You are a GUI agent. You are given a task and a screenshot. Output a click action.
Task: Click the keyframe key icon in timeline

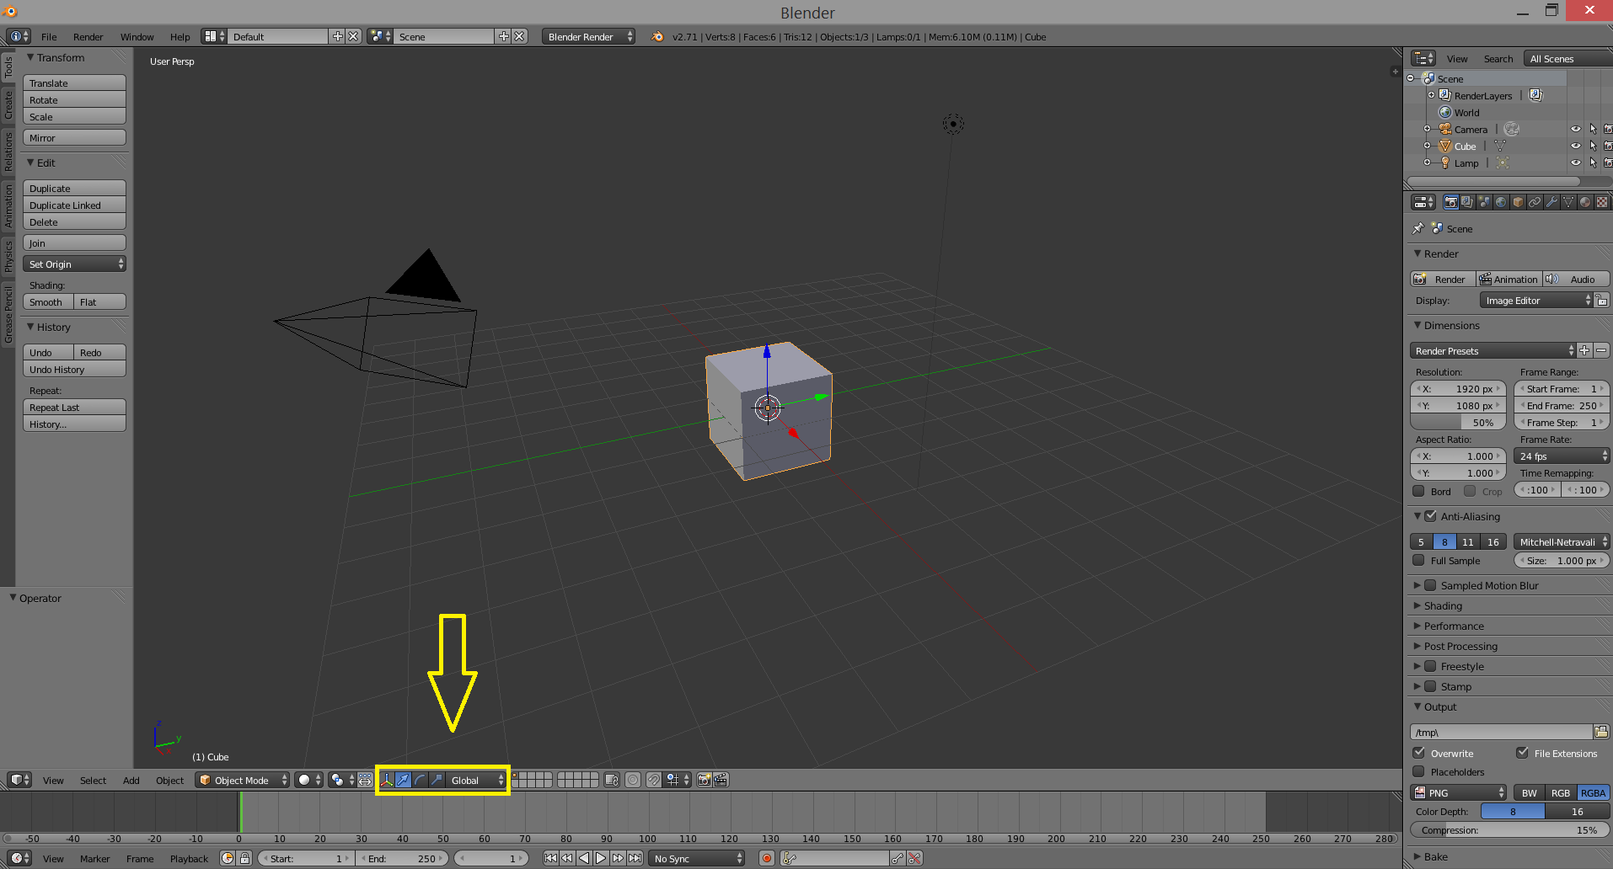tap(898, 859)
